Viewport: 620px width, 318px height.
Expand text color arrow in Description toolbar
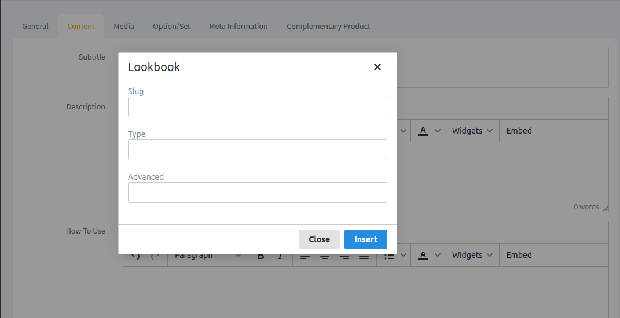point(438,131)
